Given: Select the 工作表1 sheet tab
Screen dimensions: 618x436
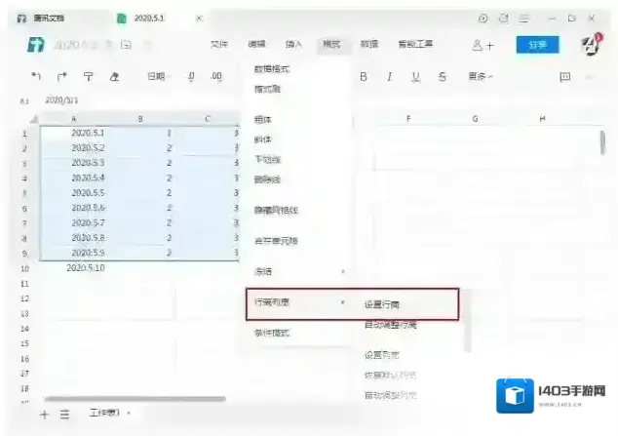Looking at the screenshot, I should click(105, 413).
